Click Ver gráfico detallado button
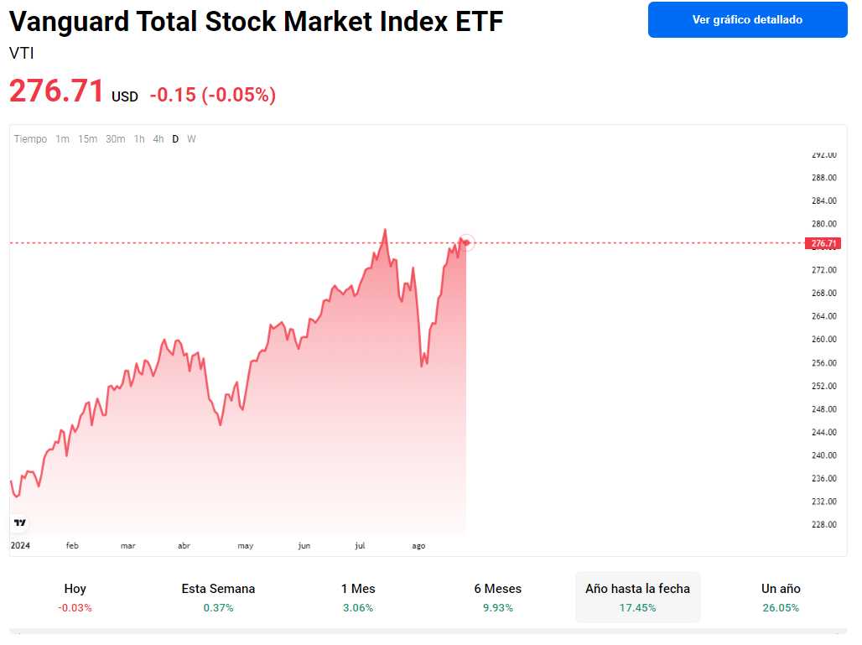This screenshot has width=862, height=645. 747,19
